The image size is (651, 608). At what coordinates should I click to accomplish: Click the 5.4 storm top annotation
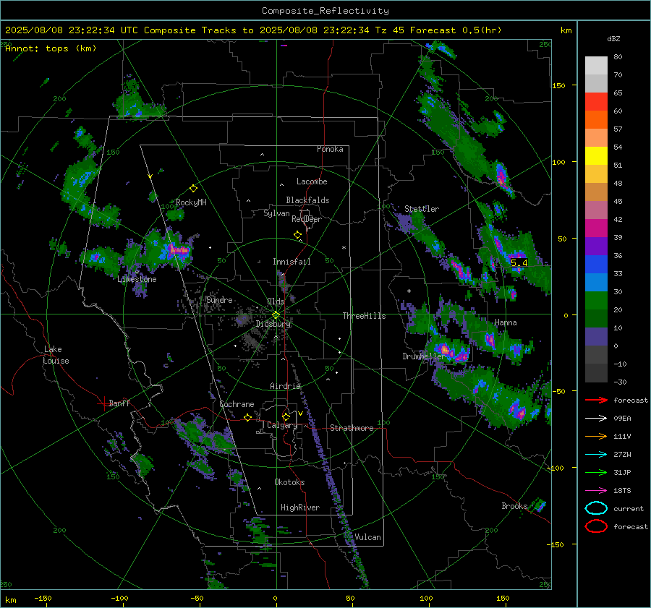(x=519, y=262)
